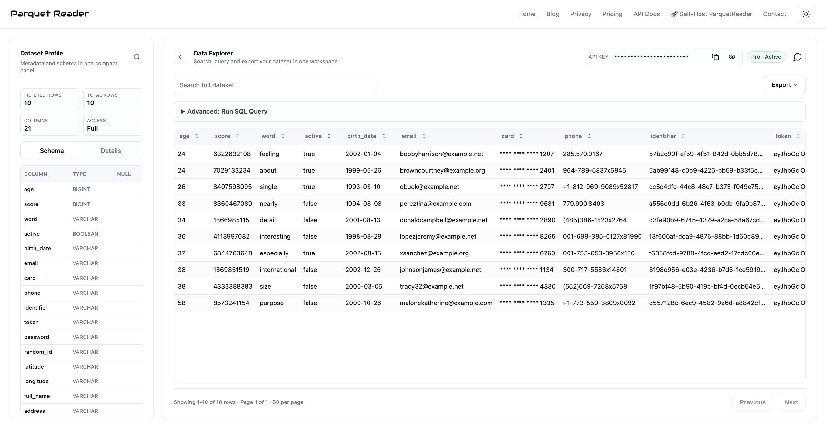The width and height of the screenshot is (826, 427).
Task: Copy the Dataset Profile to clipboard
Action: coord(136,56)
